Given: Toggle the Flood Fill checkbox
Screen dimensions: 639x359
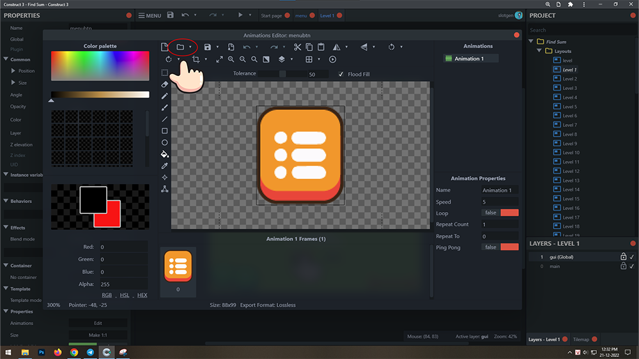Looking at the screenshot, I should tap(341, 74).
